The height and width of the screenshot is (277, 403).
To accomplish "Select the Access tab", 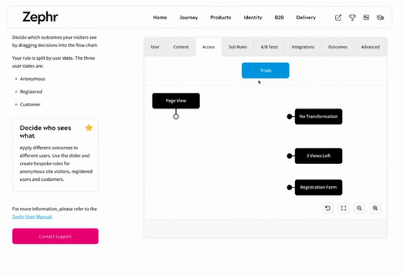I will pyautogui.click(x=208, y=47).
